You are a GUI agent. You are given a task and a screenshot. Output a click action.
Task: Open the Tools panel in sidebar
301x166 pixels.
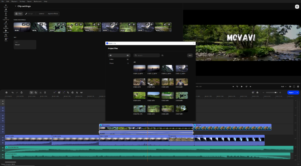6,39
